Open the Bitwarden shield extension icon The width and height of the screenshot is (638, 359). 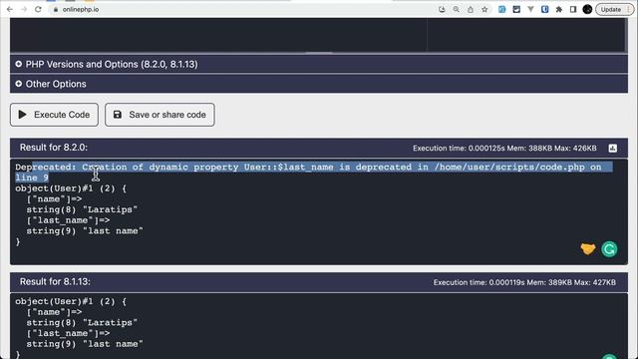tap(545, 9)
